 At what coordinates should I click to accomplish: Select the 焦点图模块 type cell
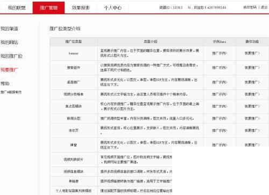coord(74,106)
